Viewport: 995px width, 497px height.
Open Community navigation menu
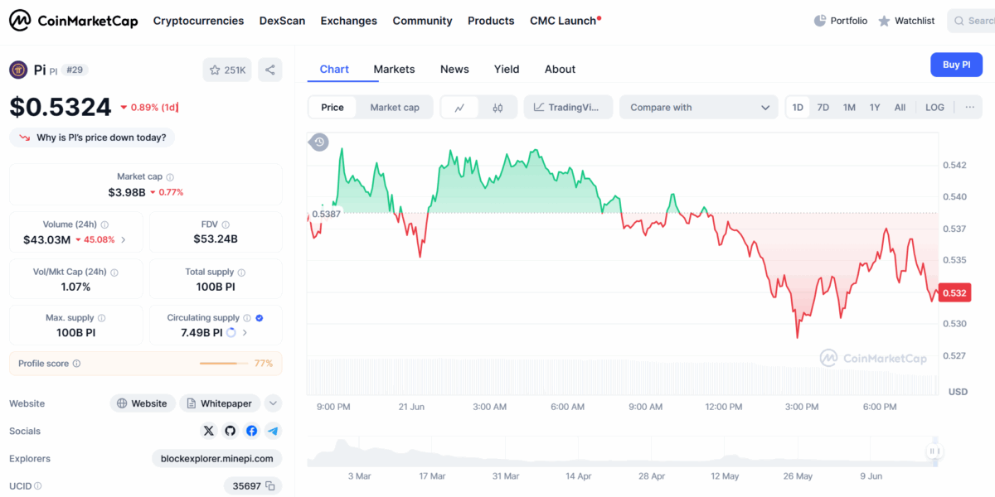(x=422, y=21)
